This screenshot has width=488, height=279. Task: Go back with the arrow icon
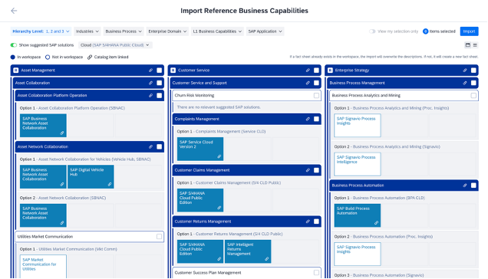[x=14, y=11]
